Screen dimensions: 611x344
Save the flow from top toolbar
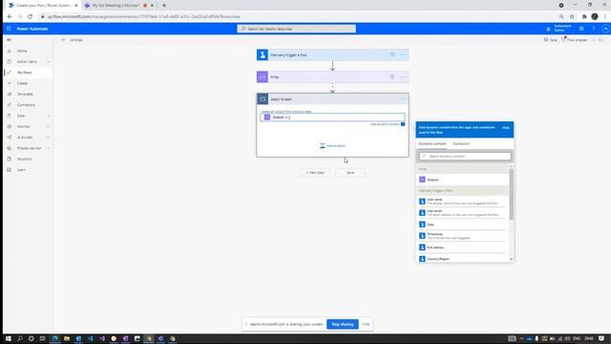coord(551,40)
